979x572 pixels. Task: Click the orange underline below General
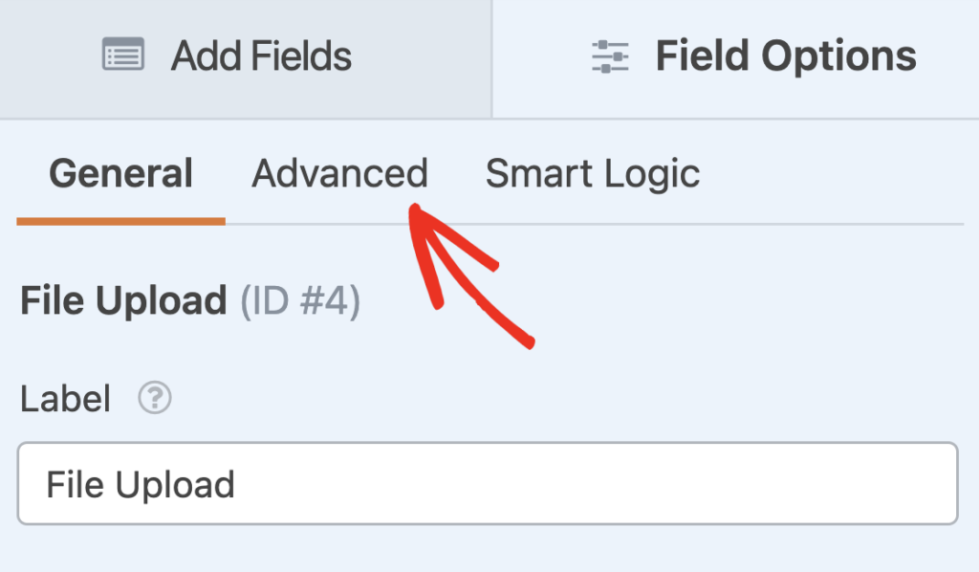tap(120, 219)
